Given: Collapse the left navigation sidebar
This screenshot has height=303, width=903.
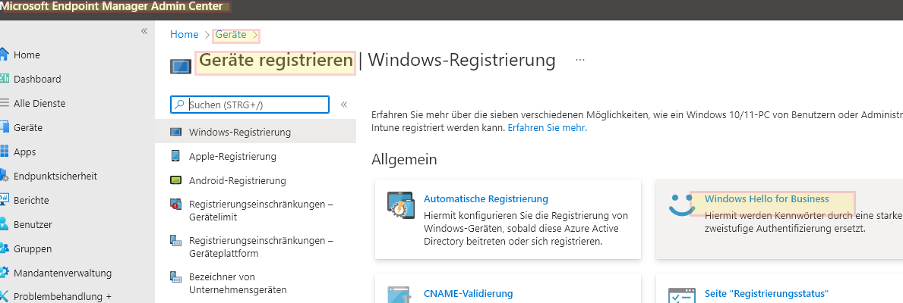Looking at the screenshot, I should (x=144, y=31).
